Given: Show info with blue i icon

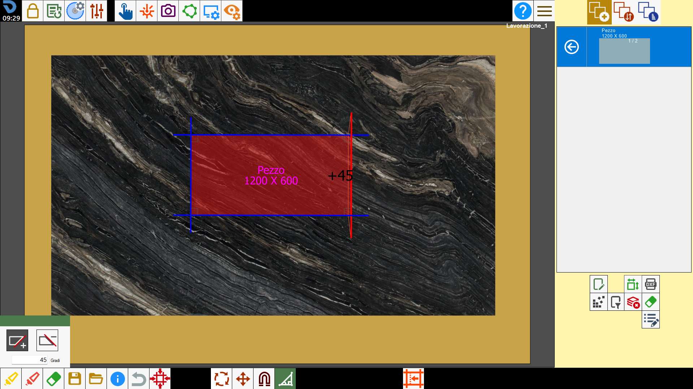Looking at the screenshot, I should 117,379.
